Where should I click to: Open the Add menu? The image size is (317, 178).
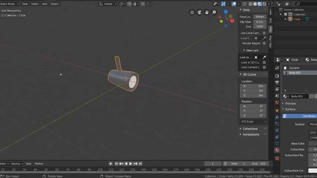click(45, 4)
